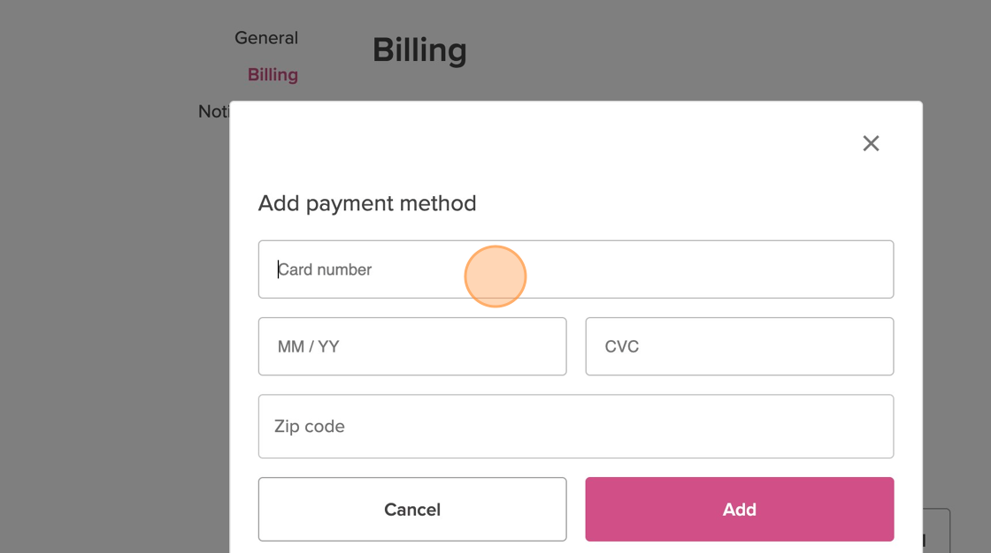Click the pink Add button
This screenshot has height=553, width=991.
739,510
